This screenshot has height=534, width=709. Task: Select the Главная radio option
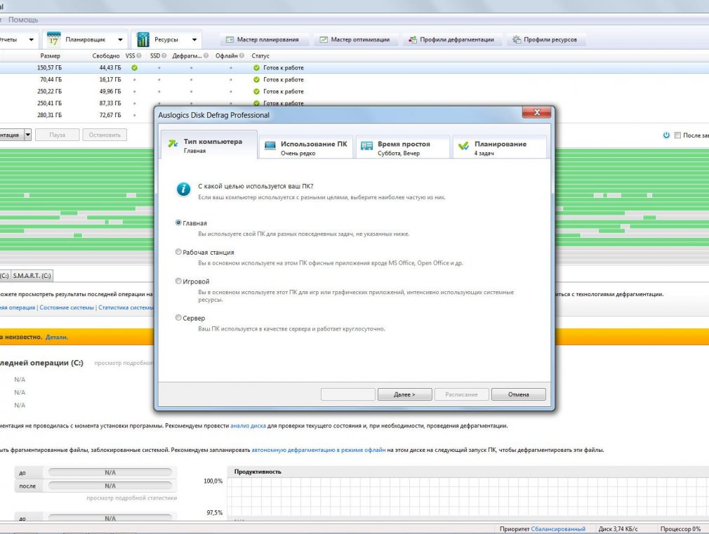click(x=178, y=223)
